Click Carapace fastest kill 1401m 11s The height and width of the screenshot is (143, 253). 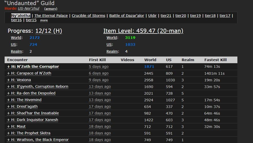[x=214, y=73]
